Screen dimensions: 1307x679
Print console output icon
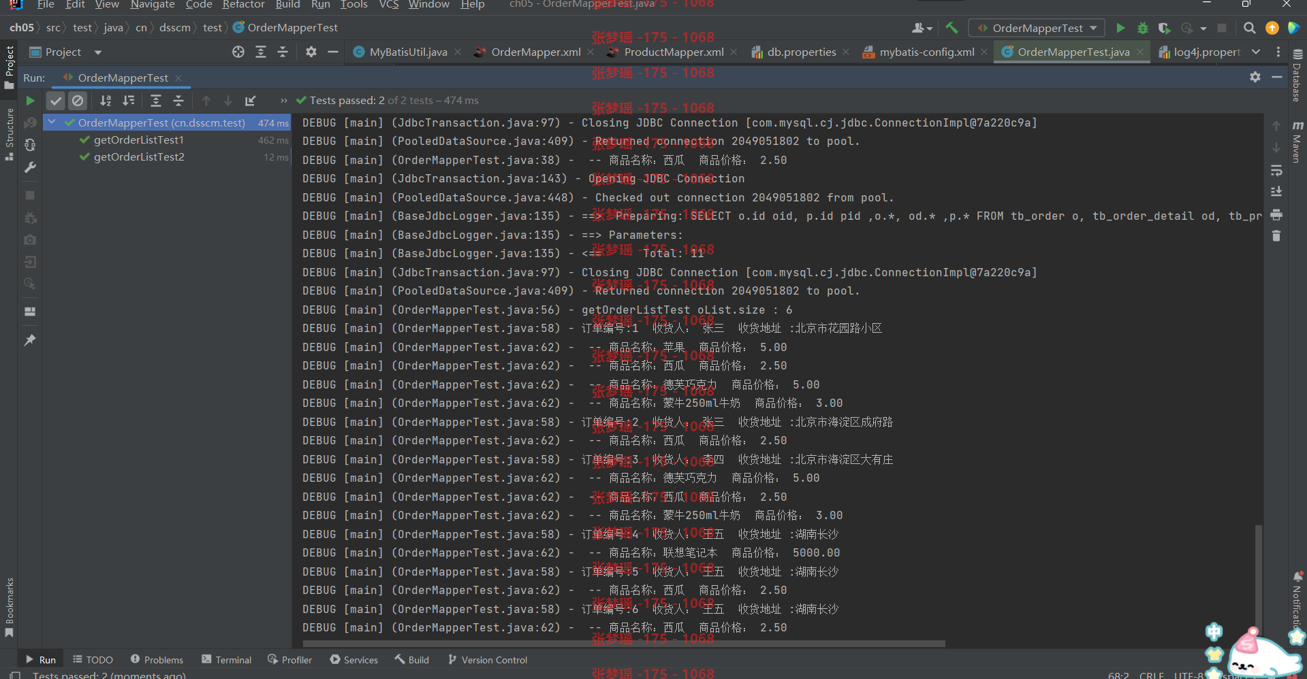point(1276,215)
